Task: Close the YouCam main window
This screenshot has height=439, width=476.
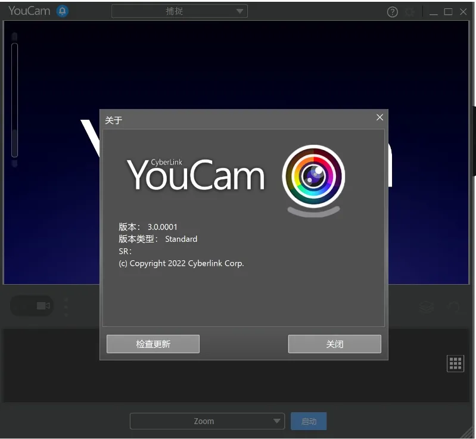Action: pos(463,12)
